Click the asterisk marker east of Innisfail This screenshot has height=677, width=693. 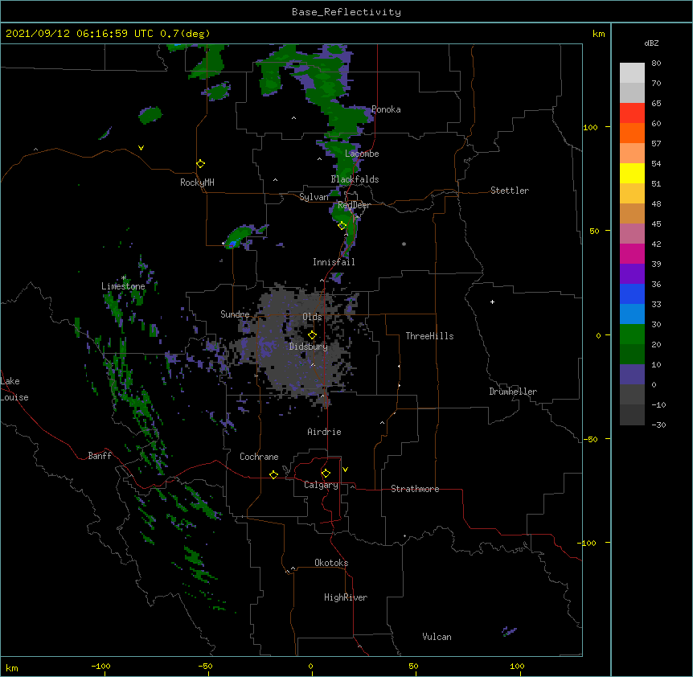coord(404,244)
